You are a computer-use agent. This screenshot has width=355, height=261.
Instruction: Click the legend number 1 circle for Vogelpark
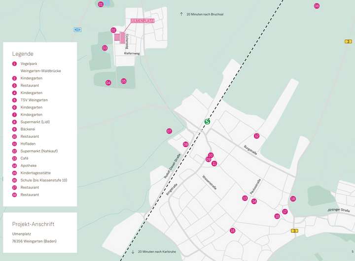(15, 64)
